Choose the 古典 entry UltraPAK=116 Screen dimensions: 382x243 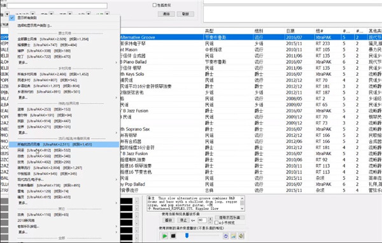[64, 215]
